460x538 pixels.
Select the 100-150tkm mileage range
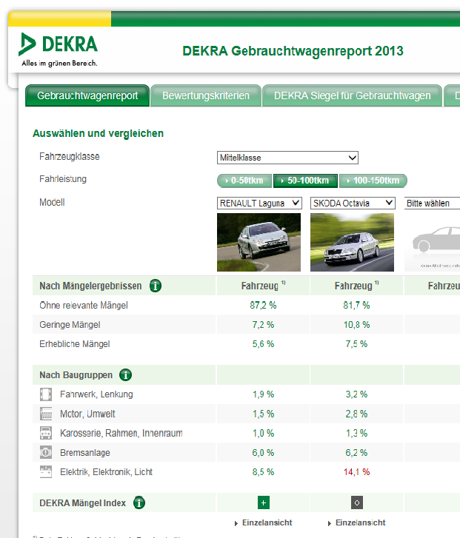(373, 181)
